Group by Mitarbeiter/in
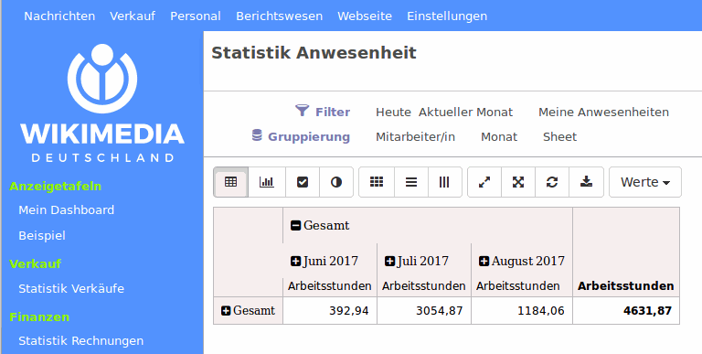702x354 pixels. 416,136
